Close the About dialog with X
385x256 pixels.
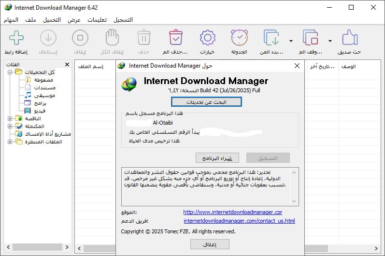tap(297, 66)
